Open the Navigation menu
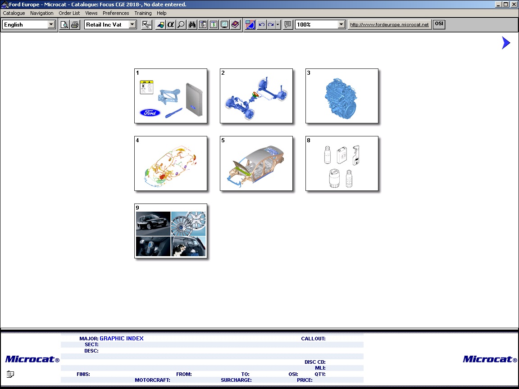 (42, 13)
